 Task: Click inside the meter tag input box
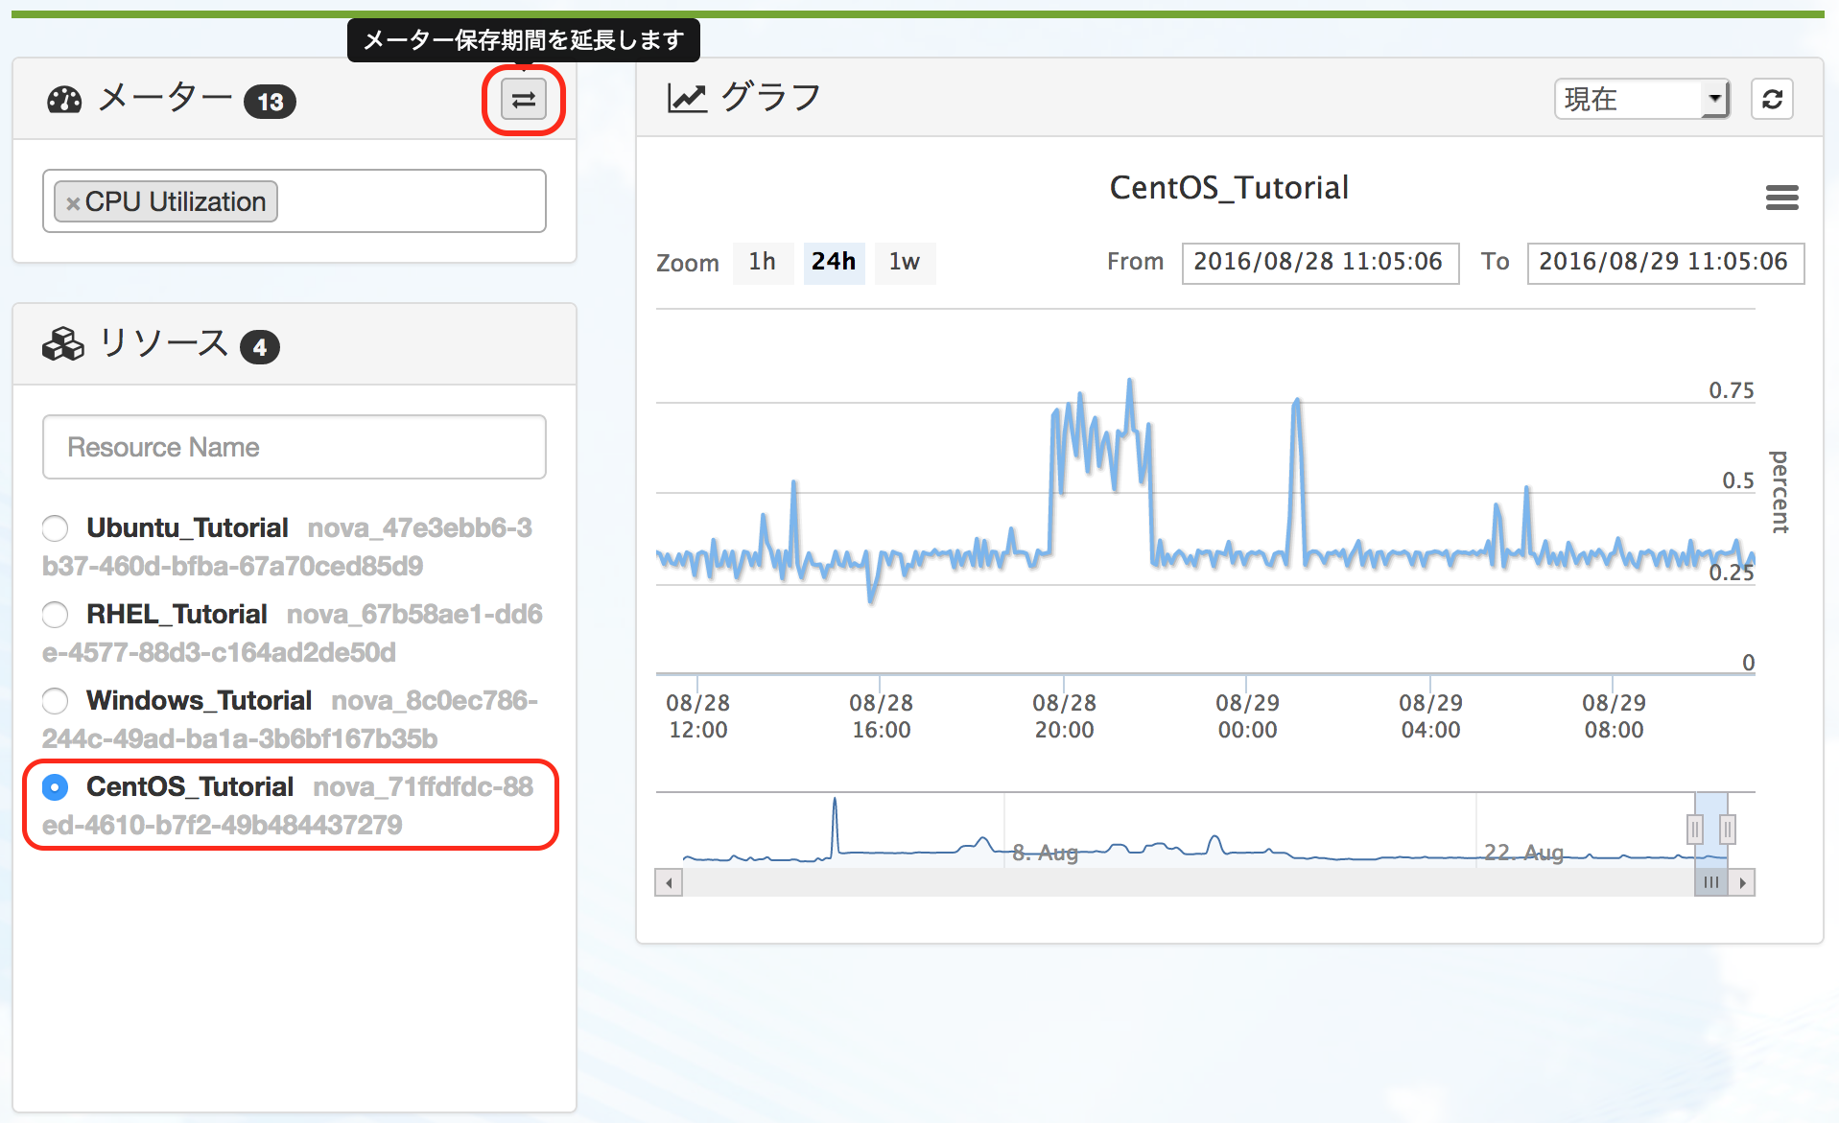[x=295, y=201]
